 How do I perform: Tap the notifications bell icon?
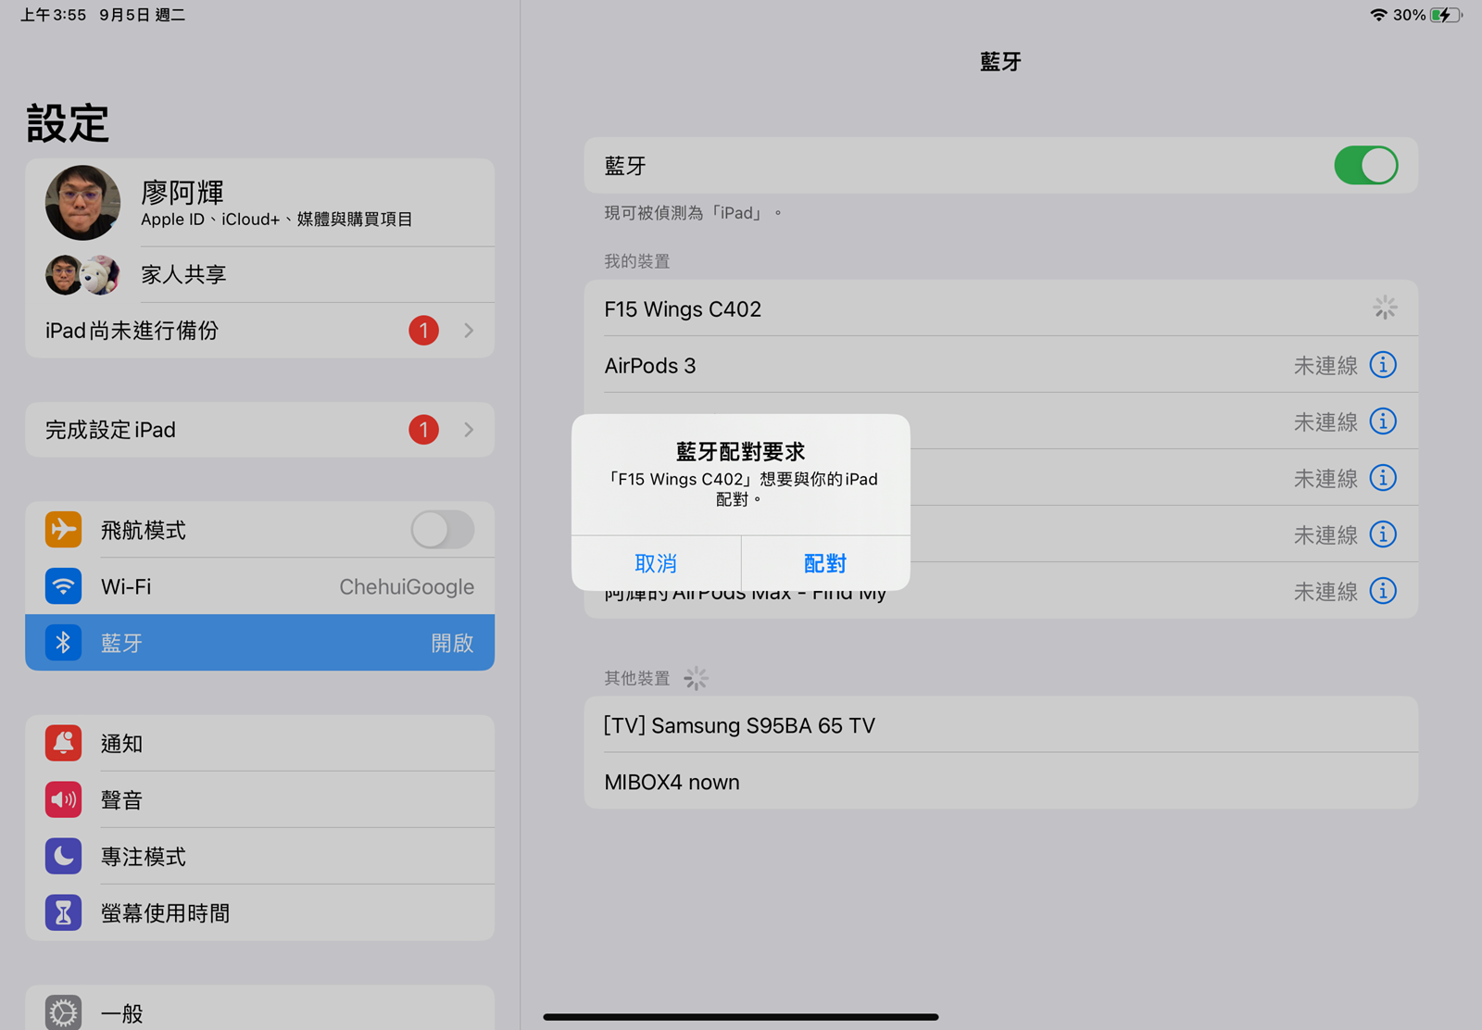click(x=63, y=743)
